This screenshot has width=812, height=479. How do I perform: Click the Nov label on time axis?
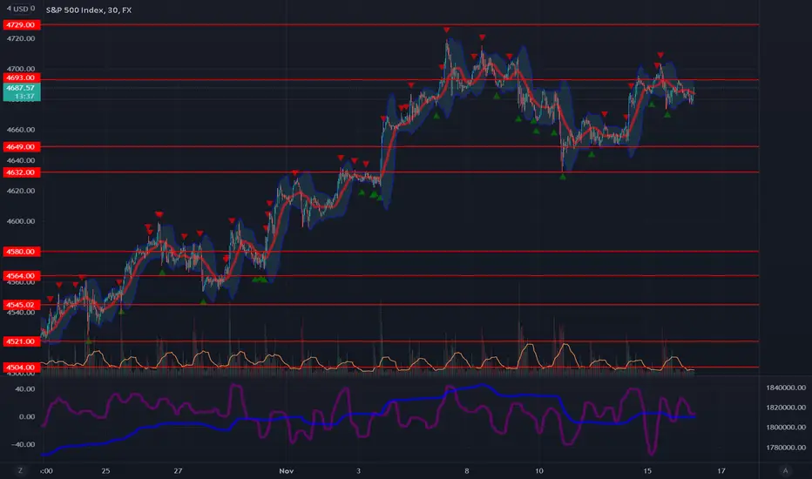(x=287, y=470)
